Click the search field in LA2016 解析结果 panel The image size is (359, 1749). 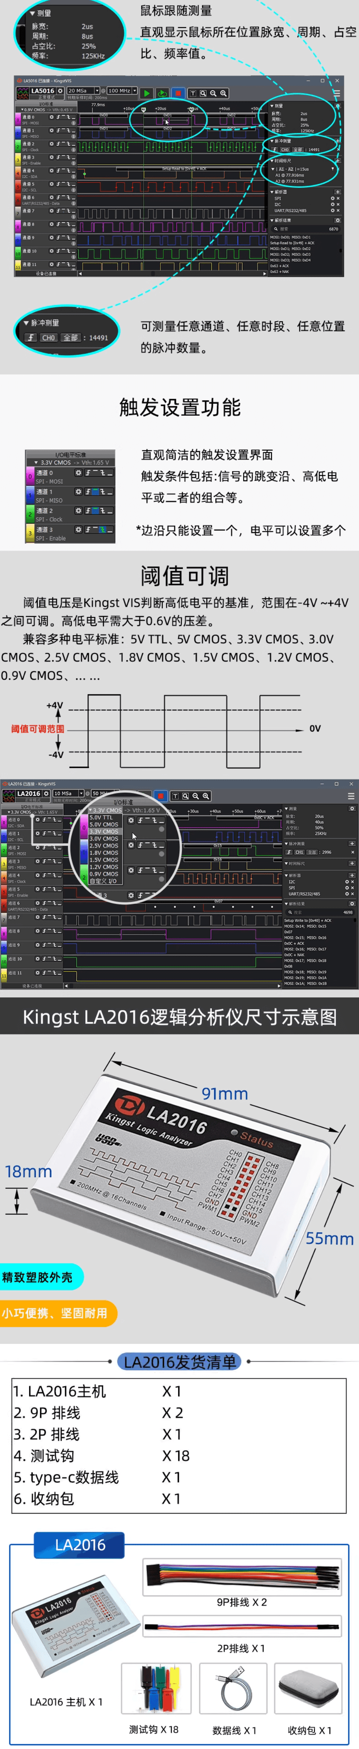[x=315, y=912]
